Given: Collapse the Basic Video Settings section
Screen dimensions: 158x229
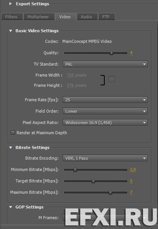Looking at the screenshot, I should (x=11, y=31).
